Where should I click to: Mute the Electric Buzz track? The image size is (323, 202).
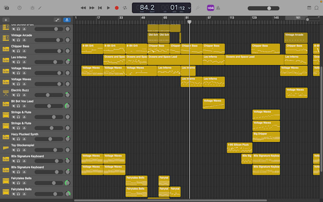click(x=14, y=95)
